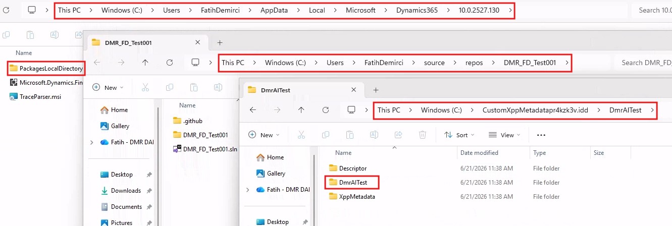This screenshot has width=672, height=226.
Task: Expand Fatih - DMR DAI in DmrAITest sidebar
Action: [x=247, y=190]
